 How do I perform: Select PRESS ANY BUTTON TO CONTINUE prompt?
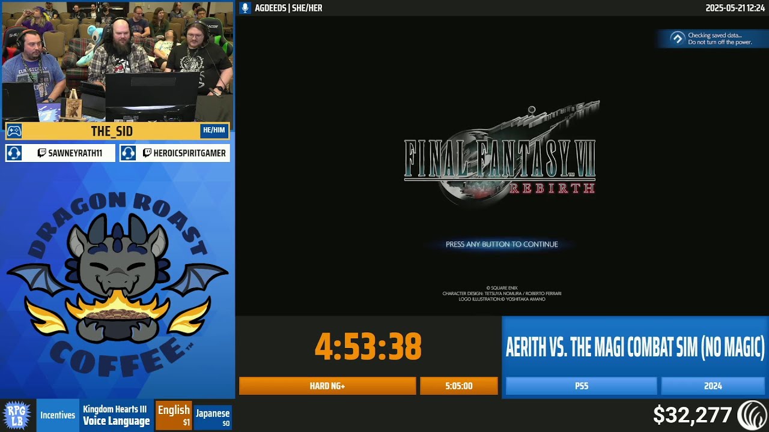502,244
